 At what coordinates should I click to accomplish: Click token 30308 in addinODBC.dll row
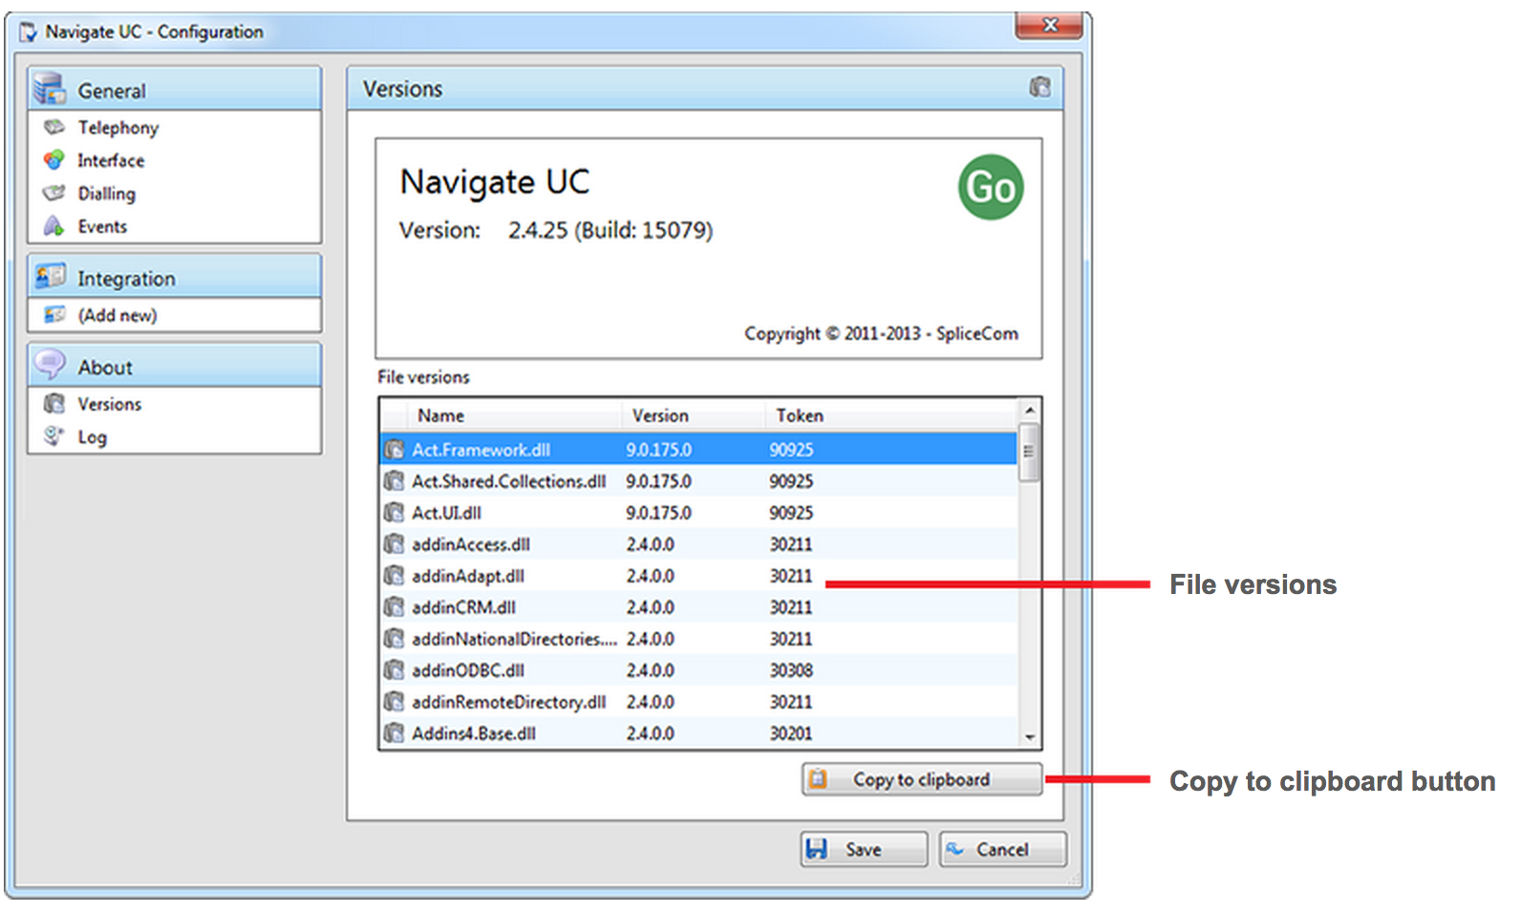pyautogui.click(x=791, y=670)
